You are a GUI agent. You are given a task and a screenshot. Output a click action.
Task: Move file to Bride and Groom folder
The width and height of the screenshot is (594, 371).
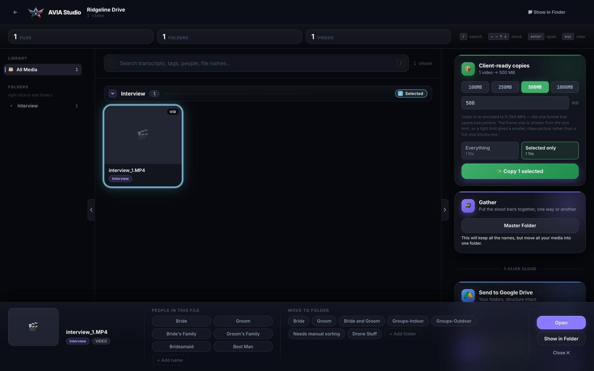pos(361,321)
